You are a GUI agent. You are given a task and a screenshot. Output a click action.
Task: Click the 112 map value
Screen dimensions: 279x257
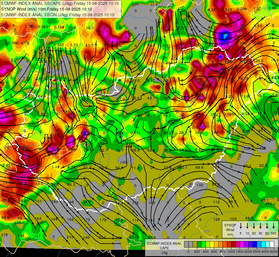pyautogui.click(x=216, y=202)
